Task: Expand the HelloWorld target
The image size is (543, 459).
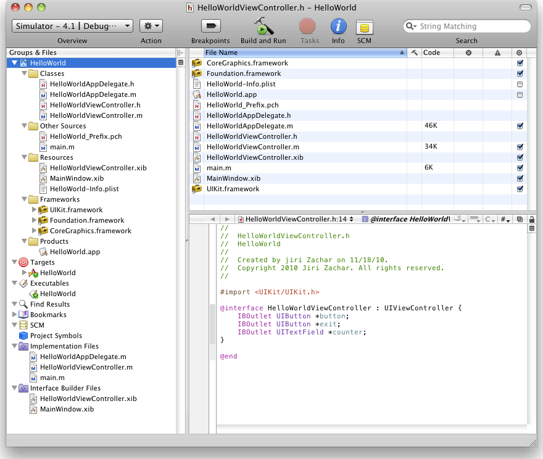Action: 24,273
